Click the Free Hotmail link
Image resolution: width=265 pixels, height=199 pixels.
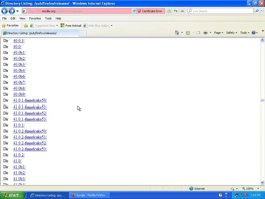click(71, 26)
